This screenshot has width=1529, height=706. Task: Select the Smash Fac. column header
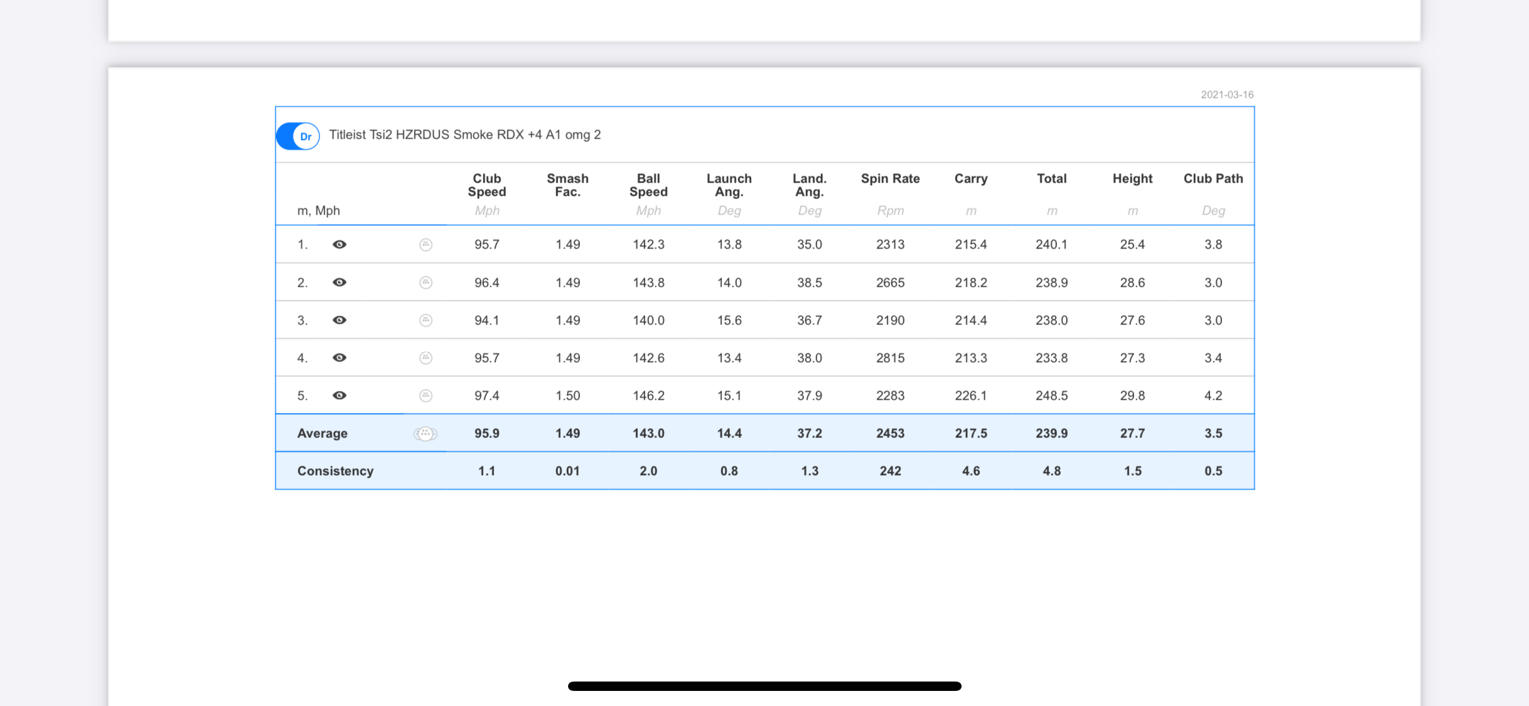point(567,185)
